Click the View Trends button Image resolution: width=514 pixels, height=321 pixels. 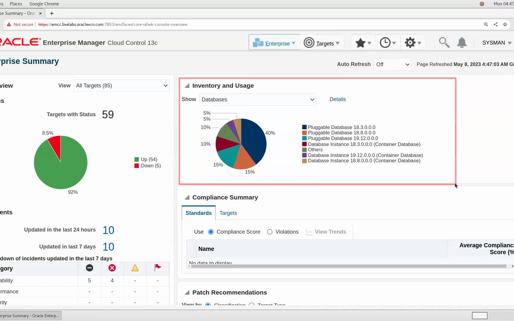326,232
